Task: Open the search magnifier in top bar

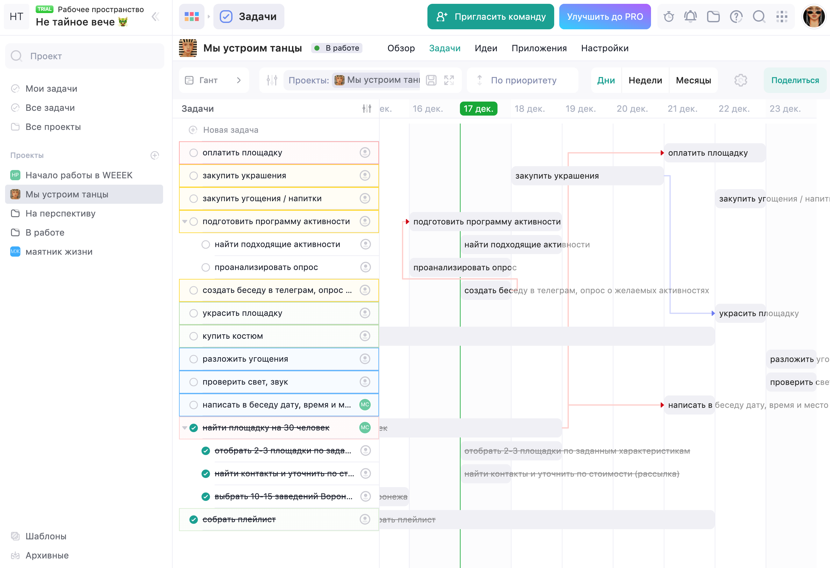Action: [x=759, y=17]
